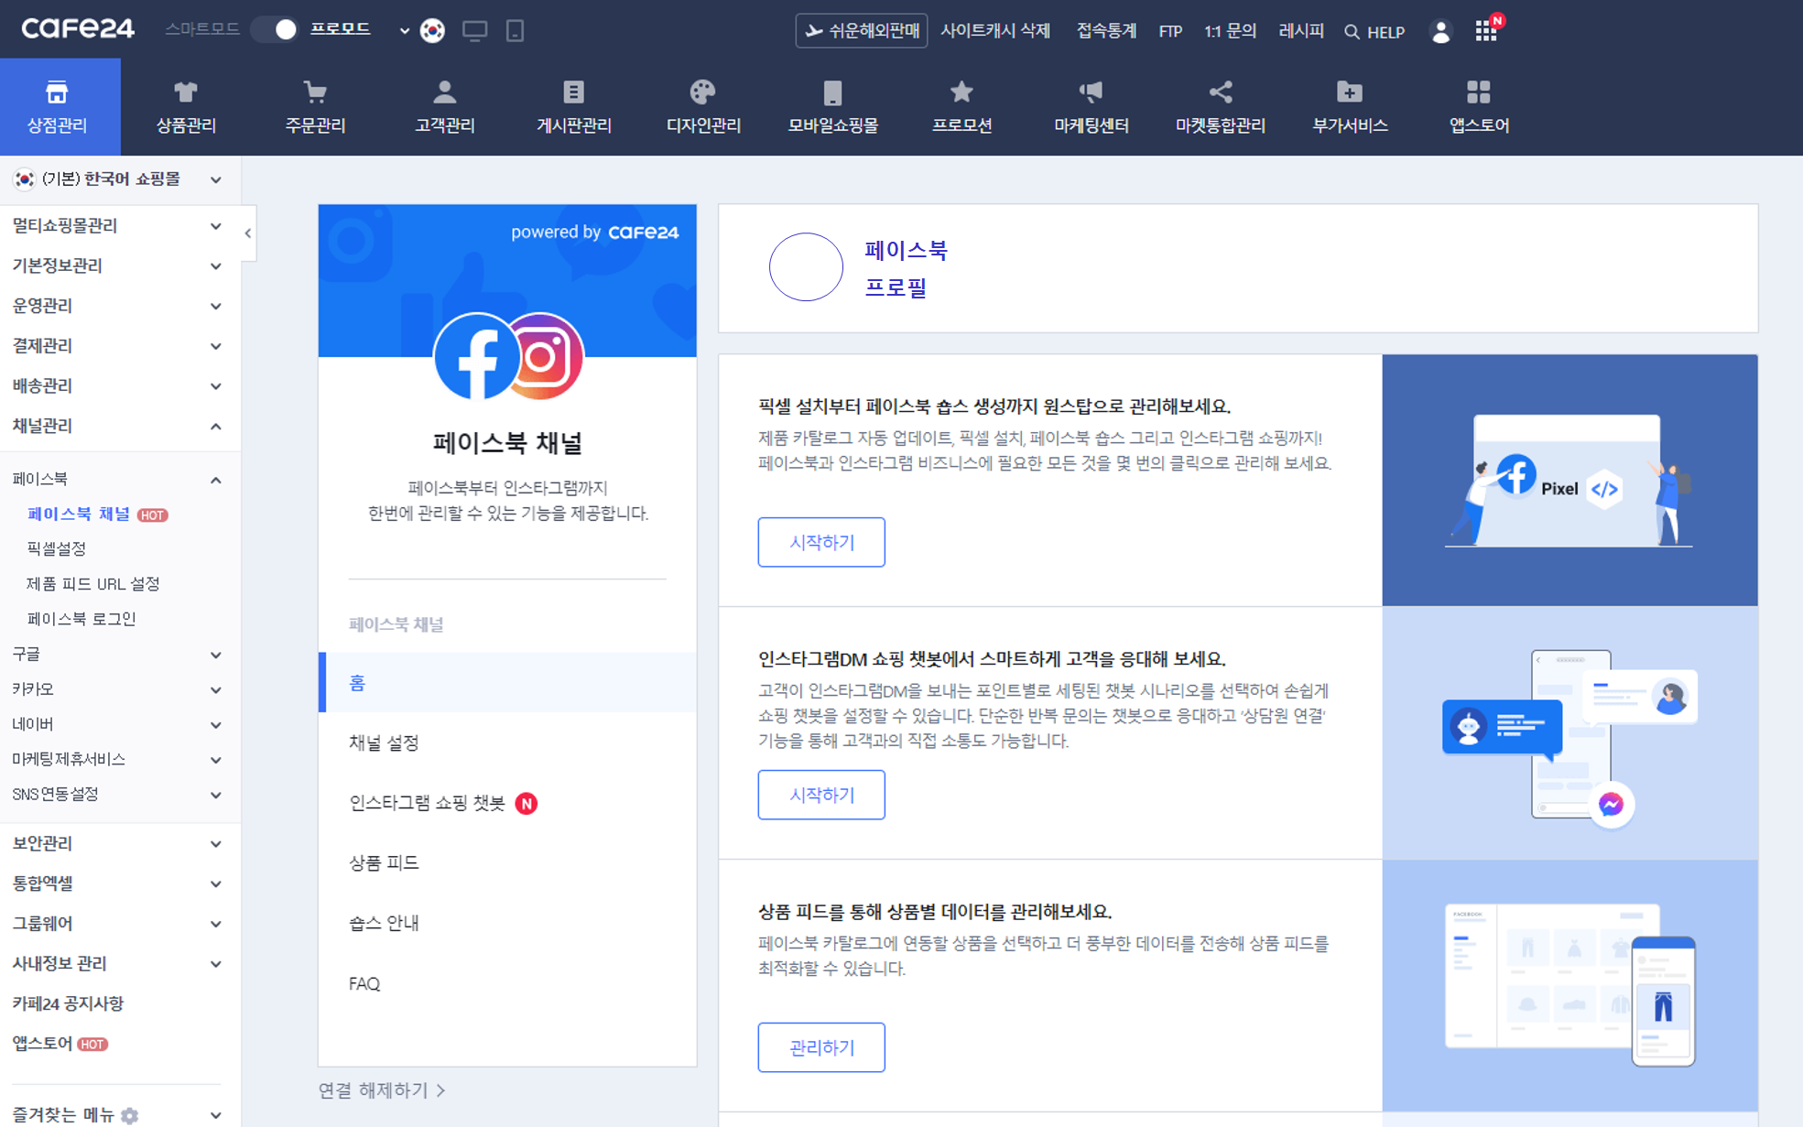
Task: Open 카페24 공지사항 sidebar link
Action: 69,1003
